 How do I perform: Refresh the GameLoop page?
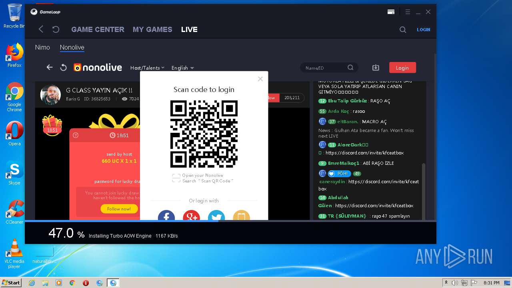(x=56, y=29)
